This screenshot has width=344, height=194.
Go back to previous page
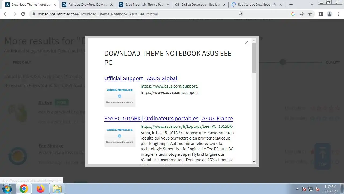[x=6, y=14]
